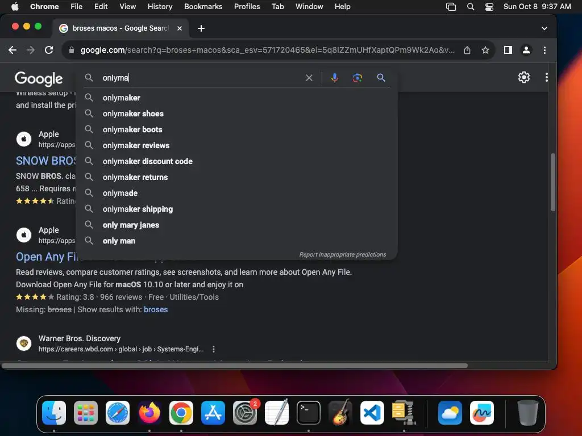Click the vertical page scrollbar
Viewport: 582px width, 436px height.
pyautogui.click(x=553, y=182)
